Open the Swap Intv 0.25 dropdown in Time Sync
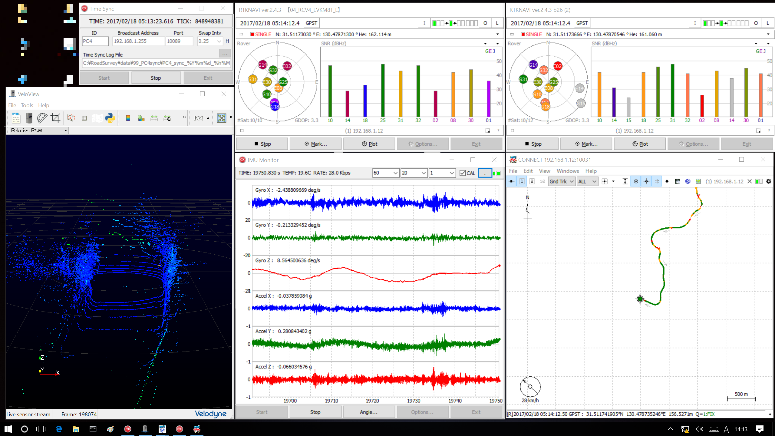 coord(210,41)
